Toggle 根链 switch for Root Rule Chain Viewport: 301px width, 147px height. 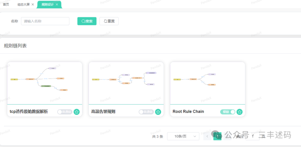[x=228, y=112]
